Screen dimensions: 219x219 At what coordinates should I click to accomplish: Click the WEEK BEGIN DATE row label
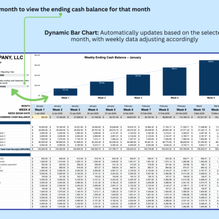(19, 113)
